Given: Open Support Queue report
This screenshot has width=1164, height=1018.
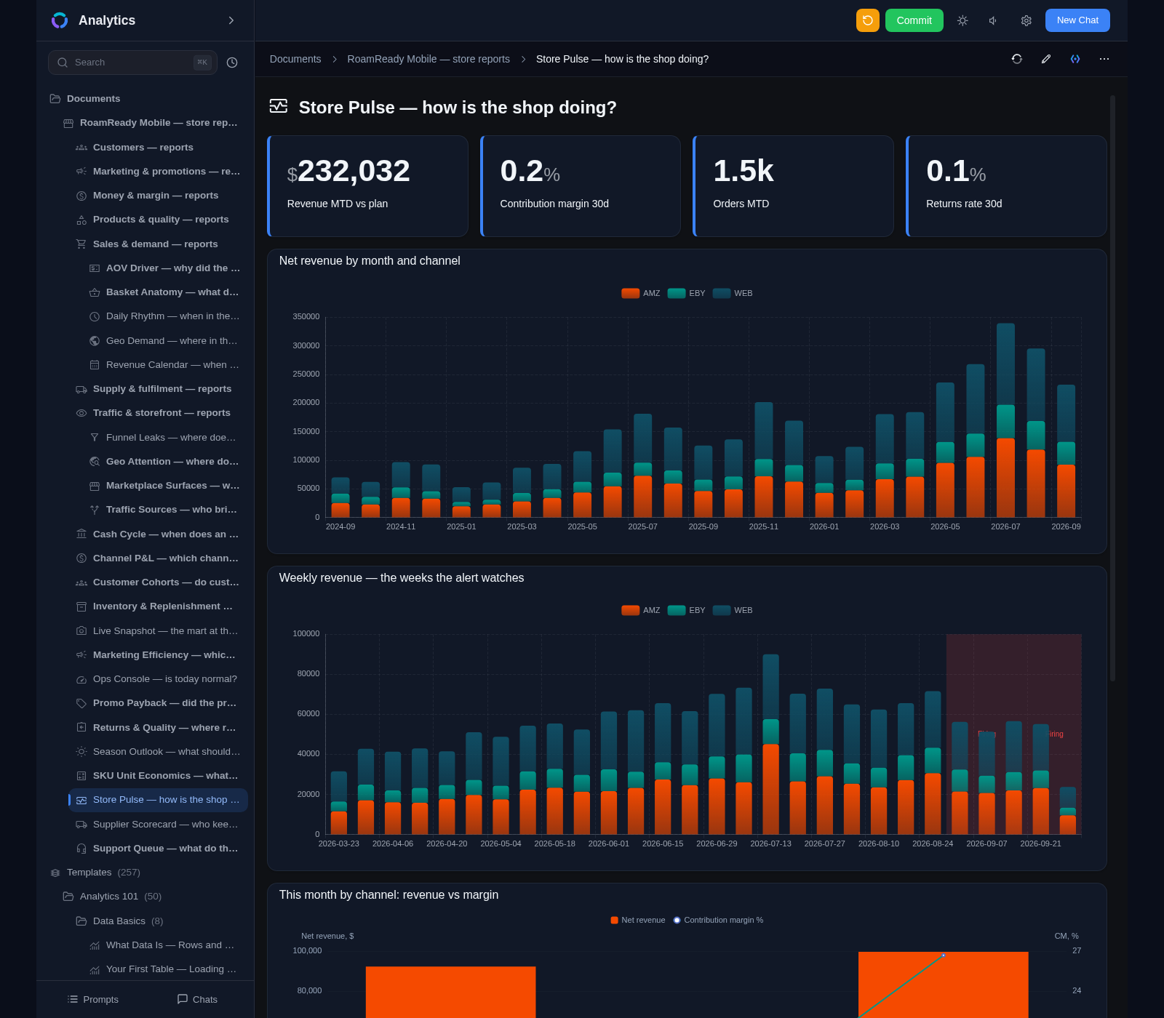Looking at the screenshot, I should point(158,849).
